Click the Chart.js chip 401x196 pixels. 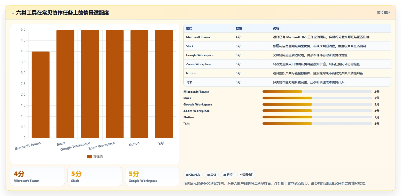pyautogui.click(x=193, y=175)
